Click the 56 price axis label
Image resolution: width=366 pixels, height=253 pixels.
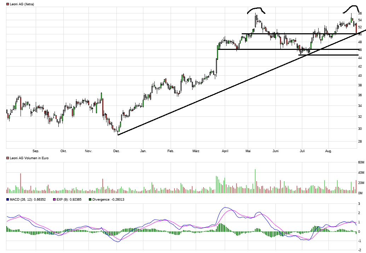click(x=360, y=13)
